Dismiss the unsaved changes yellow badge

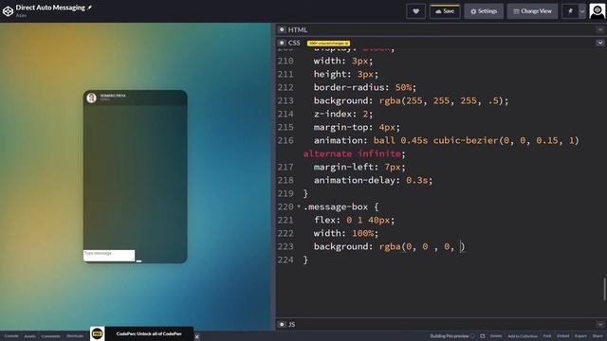347,44
